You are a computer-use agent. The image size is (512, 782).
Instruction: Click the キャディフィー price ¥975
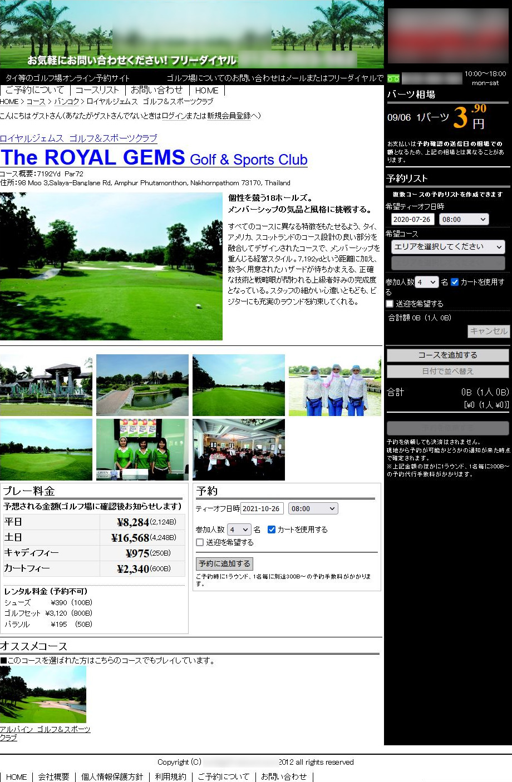137,553
